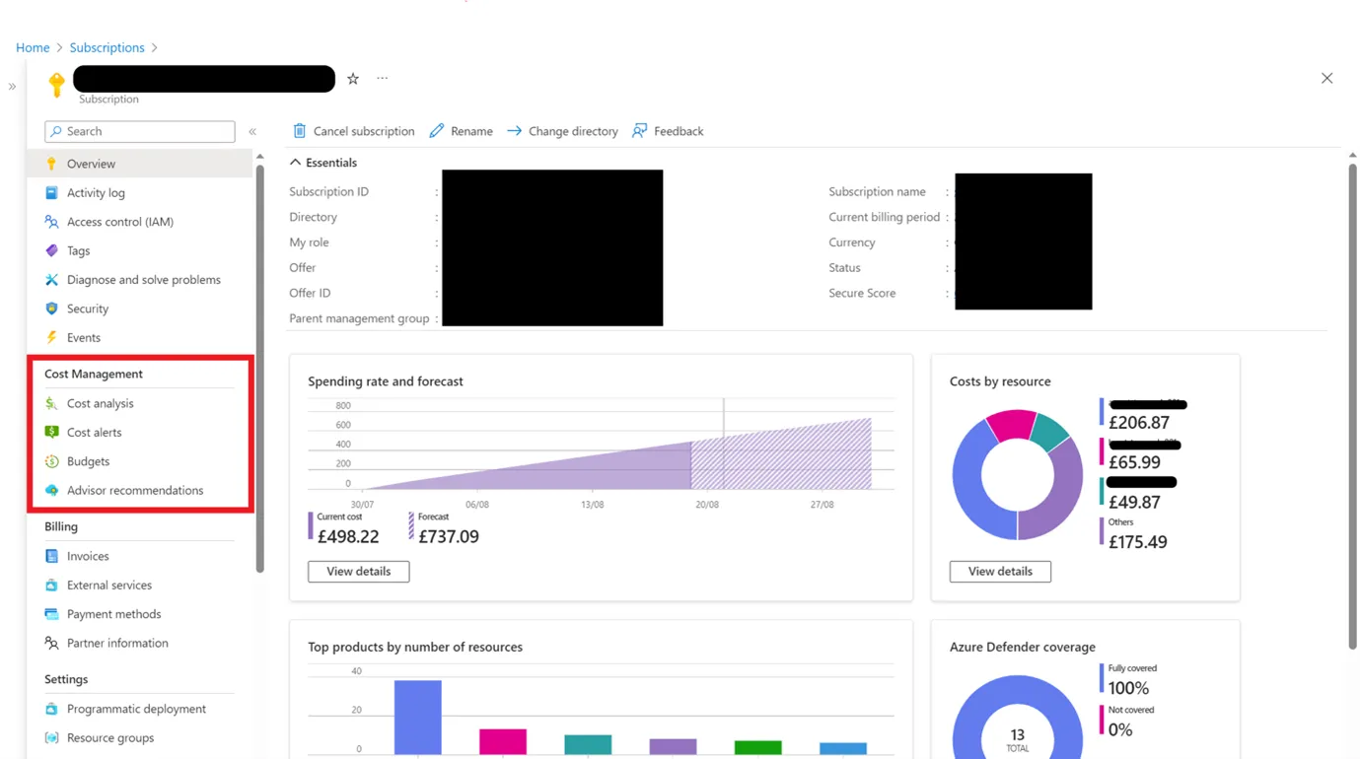
Task: Click the sidebar Search input field
Action: (x=140, y=131)
